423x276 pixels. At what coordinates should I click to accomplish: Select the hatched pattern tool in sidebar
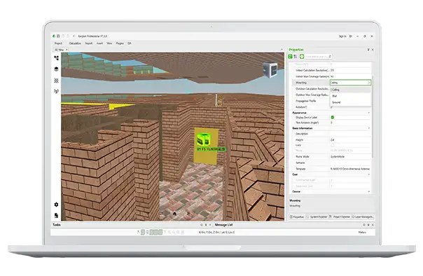pos(56,81)
